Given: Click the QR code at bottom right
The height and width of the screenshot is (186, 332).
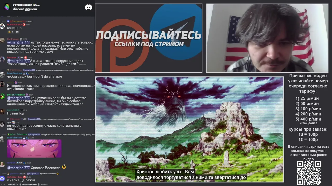Looking at the screenshot, I should click(x=309, y=173).
